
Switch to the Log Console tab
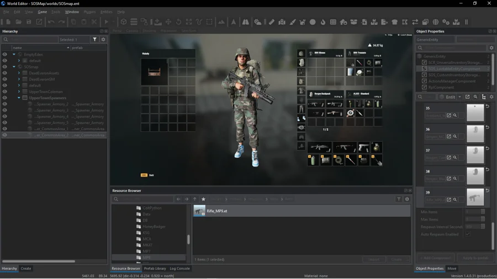click(179, 268)
